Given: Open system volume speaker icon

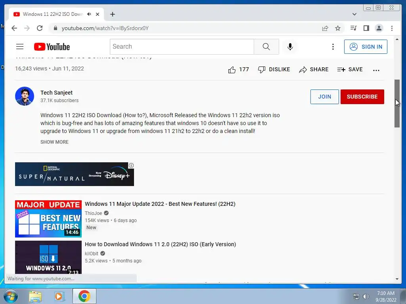Looking at the screenshot, I should click(366, 296).
